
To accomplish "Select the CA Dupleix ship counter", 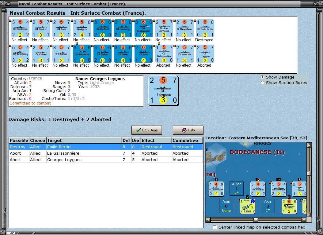I will (x=41, y=28).
